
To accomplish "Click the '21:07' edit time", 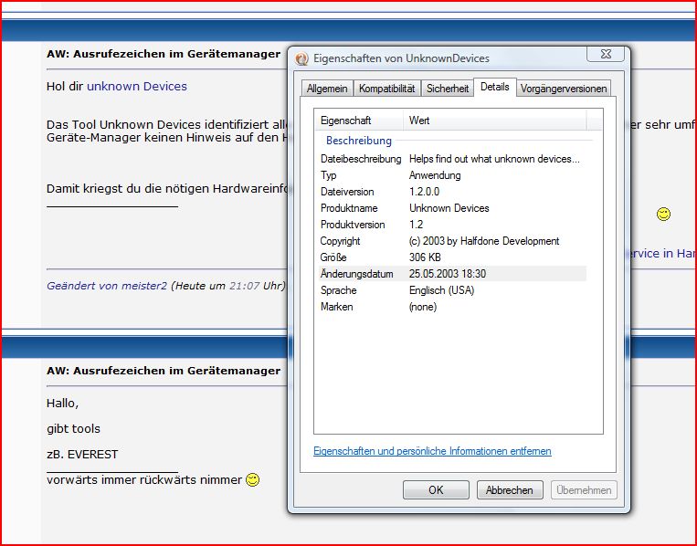I will pyautogui.click(x=244, y=286).
